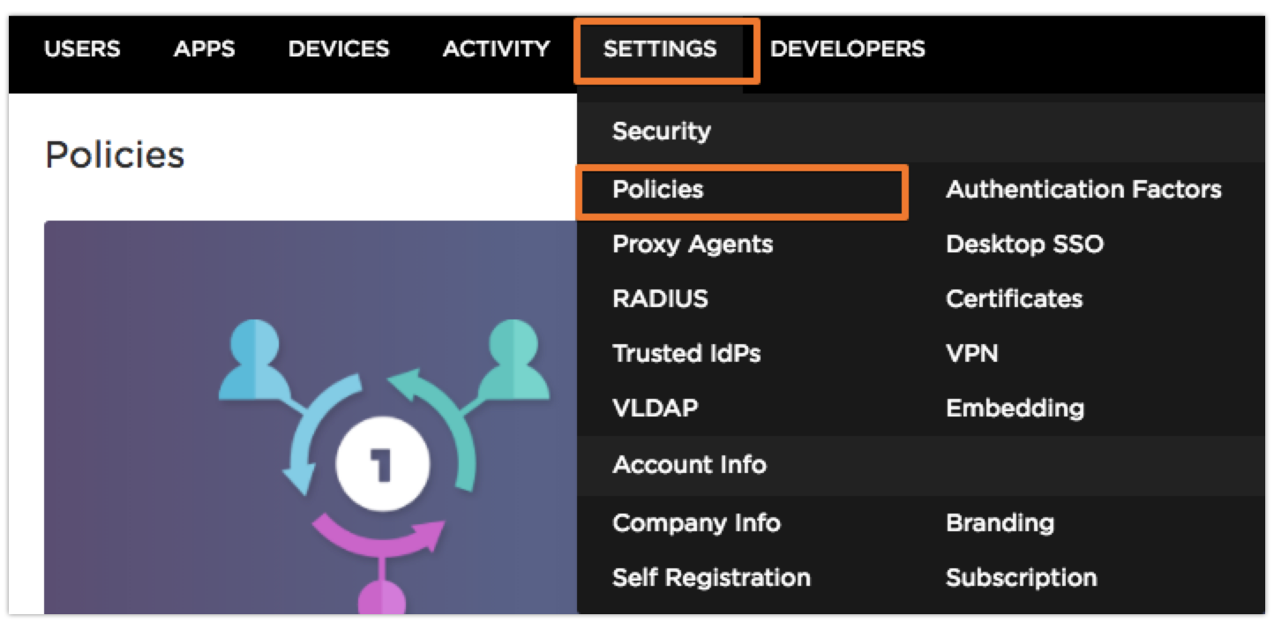Image resolution: width=1274 pixels, height=623 pixels.
Task: Open the Branding page
Action: click(1000, 523)
